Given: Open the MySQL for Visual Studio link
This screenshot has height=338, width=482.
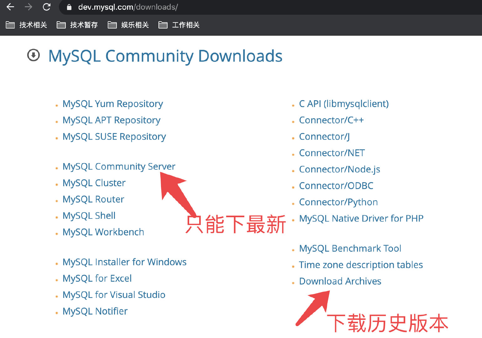Looking at the screenshot, I should [114, 295].
